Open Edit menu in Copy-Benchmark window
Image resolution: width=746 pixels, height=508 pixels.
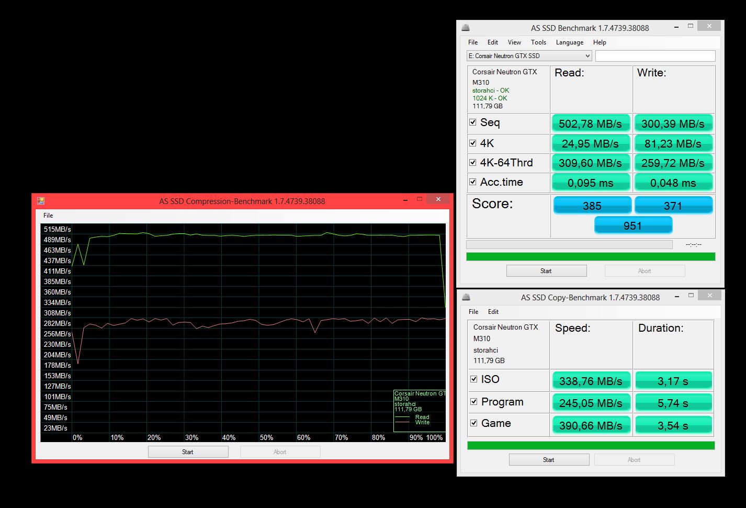coord(493,311)
